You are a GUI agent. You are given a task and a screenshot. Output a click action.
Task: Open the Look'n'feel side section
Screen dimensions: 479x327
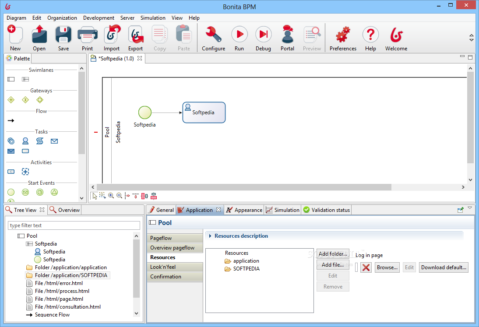coord(175,267)
